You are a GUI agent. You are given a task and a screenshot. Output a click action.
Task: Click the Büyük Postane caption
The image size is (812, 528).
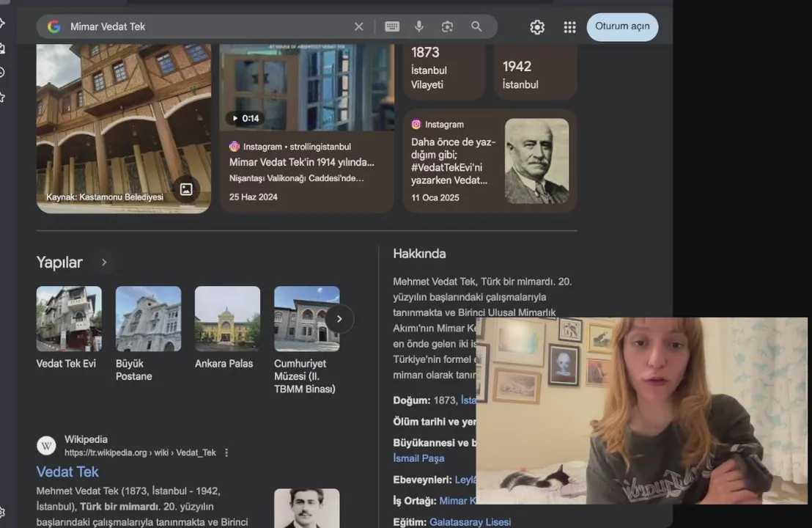pos(133,370)
